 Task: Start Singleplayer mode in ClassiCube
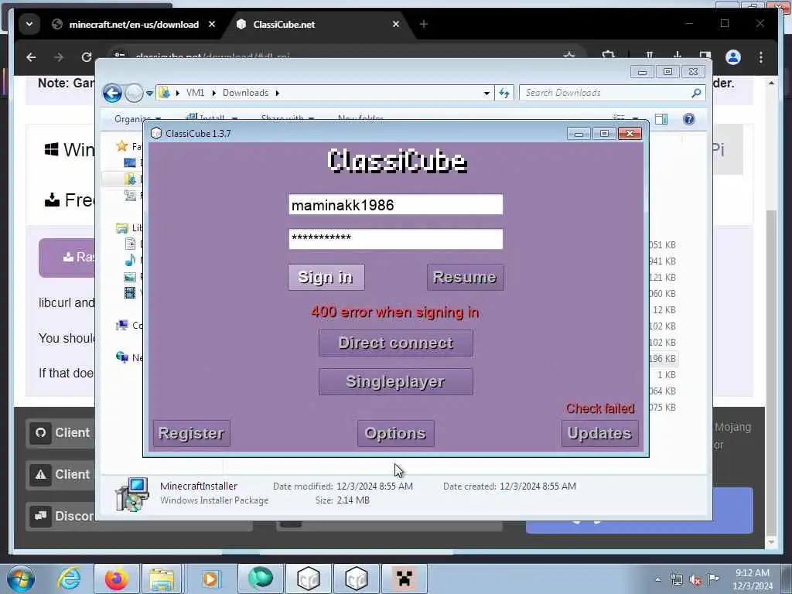coord(395,381)
